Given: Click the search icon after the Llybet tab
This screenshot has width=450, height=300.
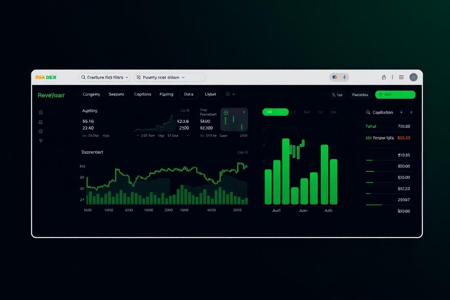Looking at the screenshot, I should pos(227,94).
